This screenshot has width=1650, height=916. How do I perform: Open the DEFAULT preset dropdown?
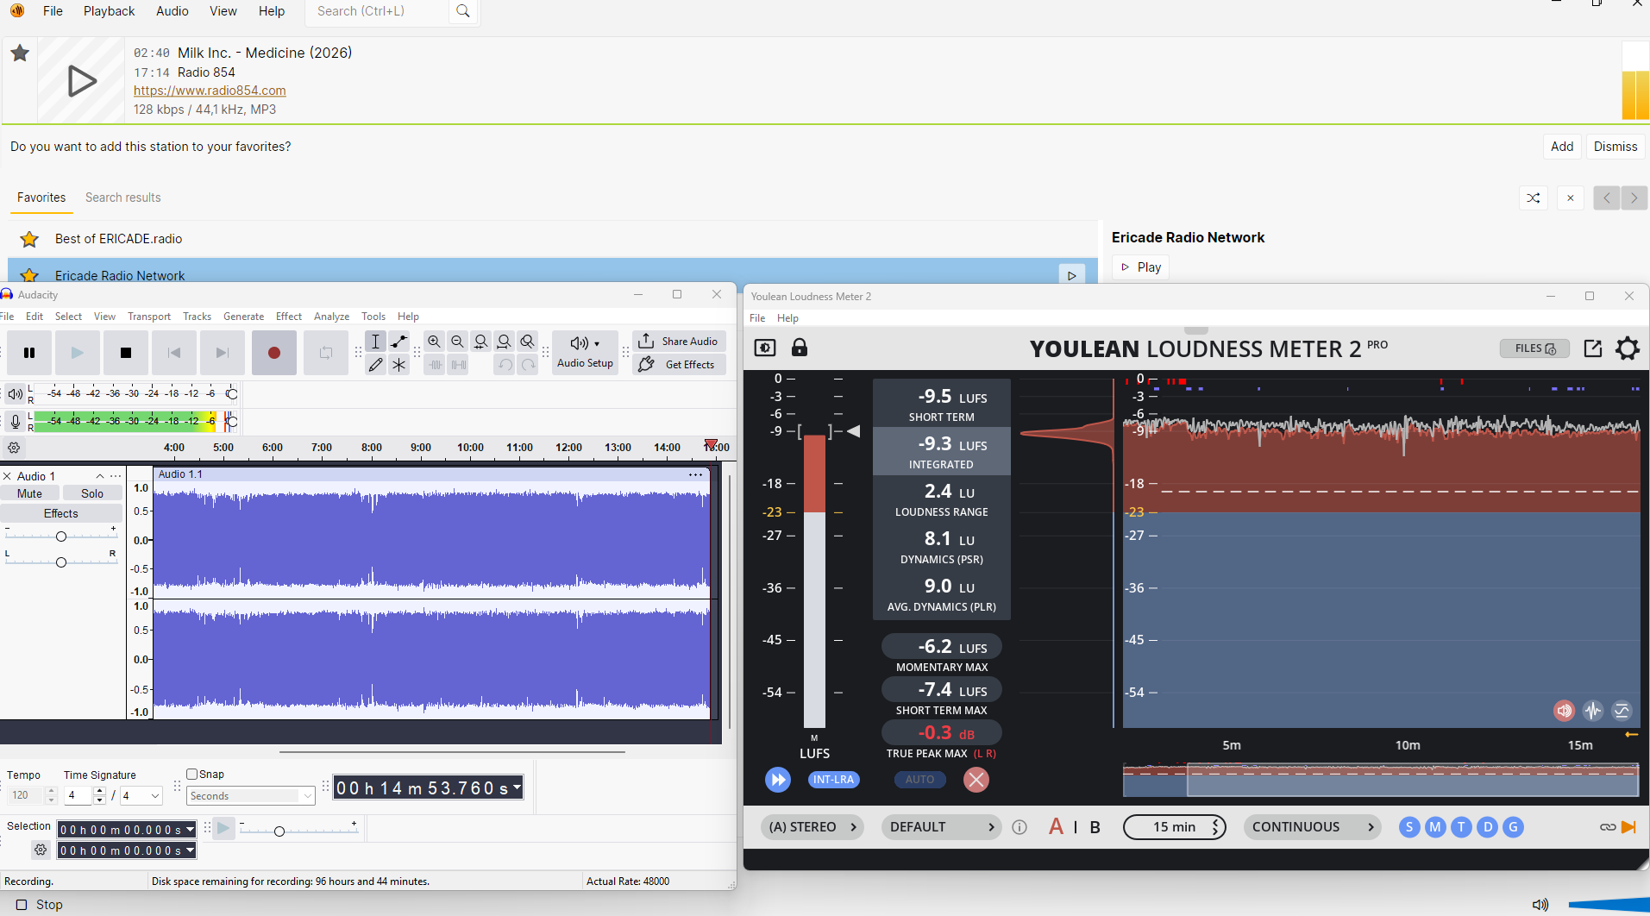[x=942, y=827]
